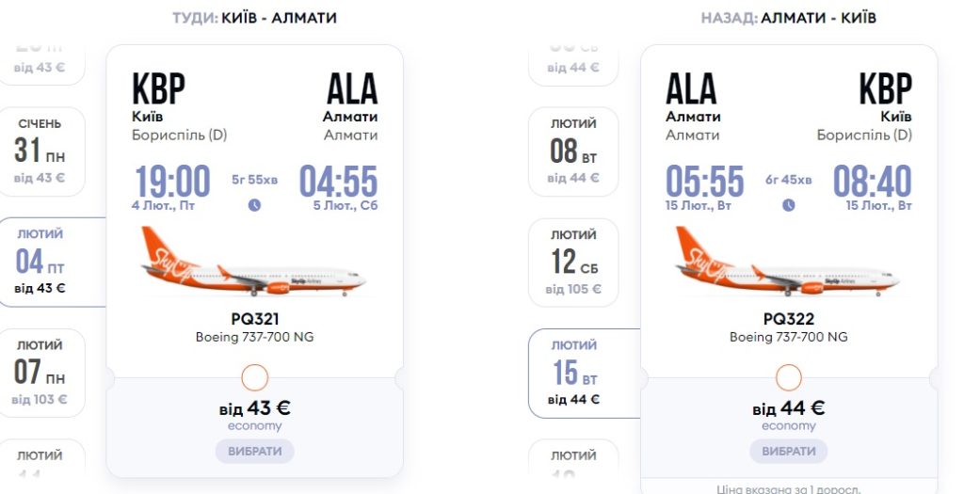The height and width of the screenshot is (494, 964).
Task: Click the clock icon under 5г 55хв duration
Action: pyautogui.click(x=254, y=205)
